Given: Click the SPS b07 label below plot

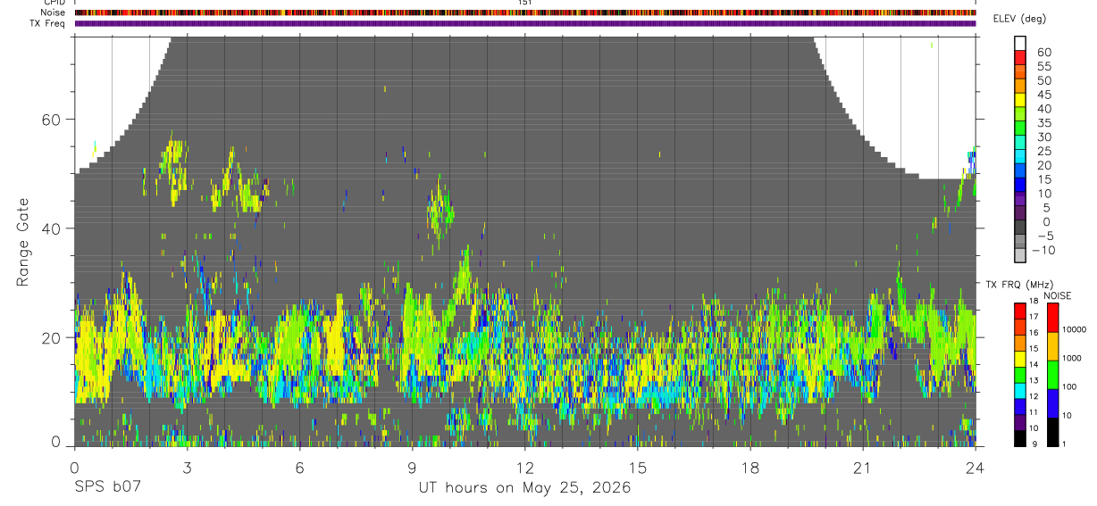Looking at the screenshot, I should point(107,488).
